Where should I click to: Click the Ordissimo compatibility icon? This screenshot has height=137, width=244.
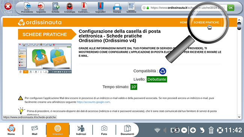click(163, 71)
